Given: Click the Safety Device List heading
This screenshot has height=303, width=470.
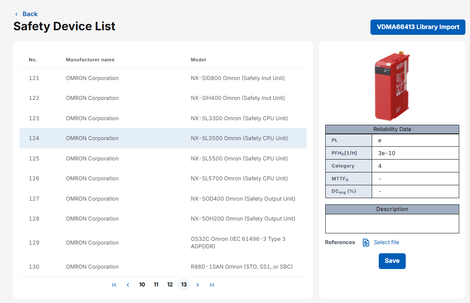Looking at the screenshot, I should (64, 27).
